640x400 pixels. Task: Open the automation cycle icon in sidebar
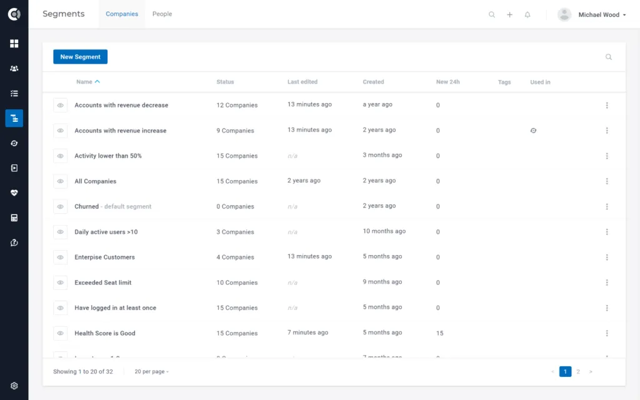(x=14, y=143)
